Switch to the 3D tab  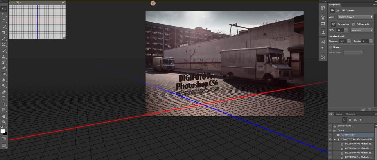331,114
